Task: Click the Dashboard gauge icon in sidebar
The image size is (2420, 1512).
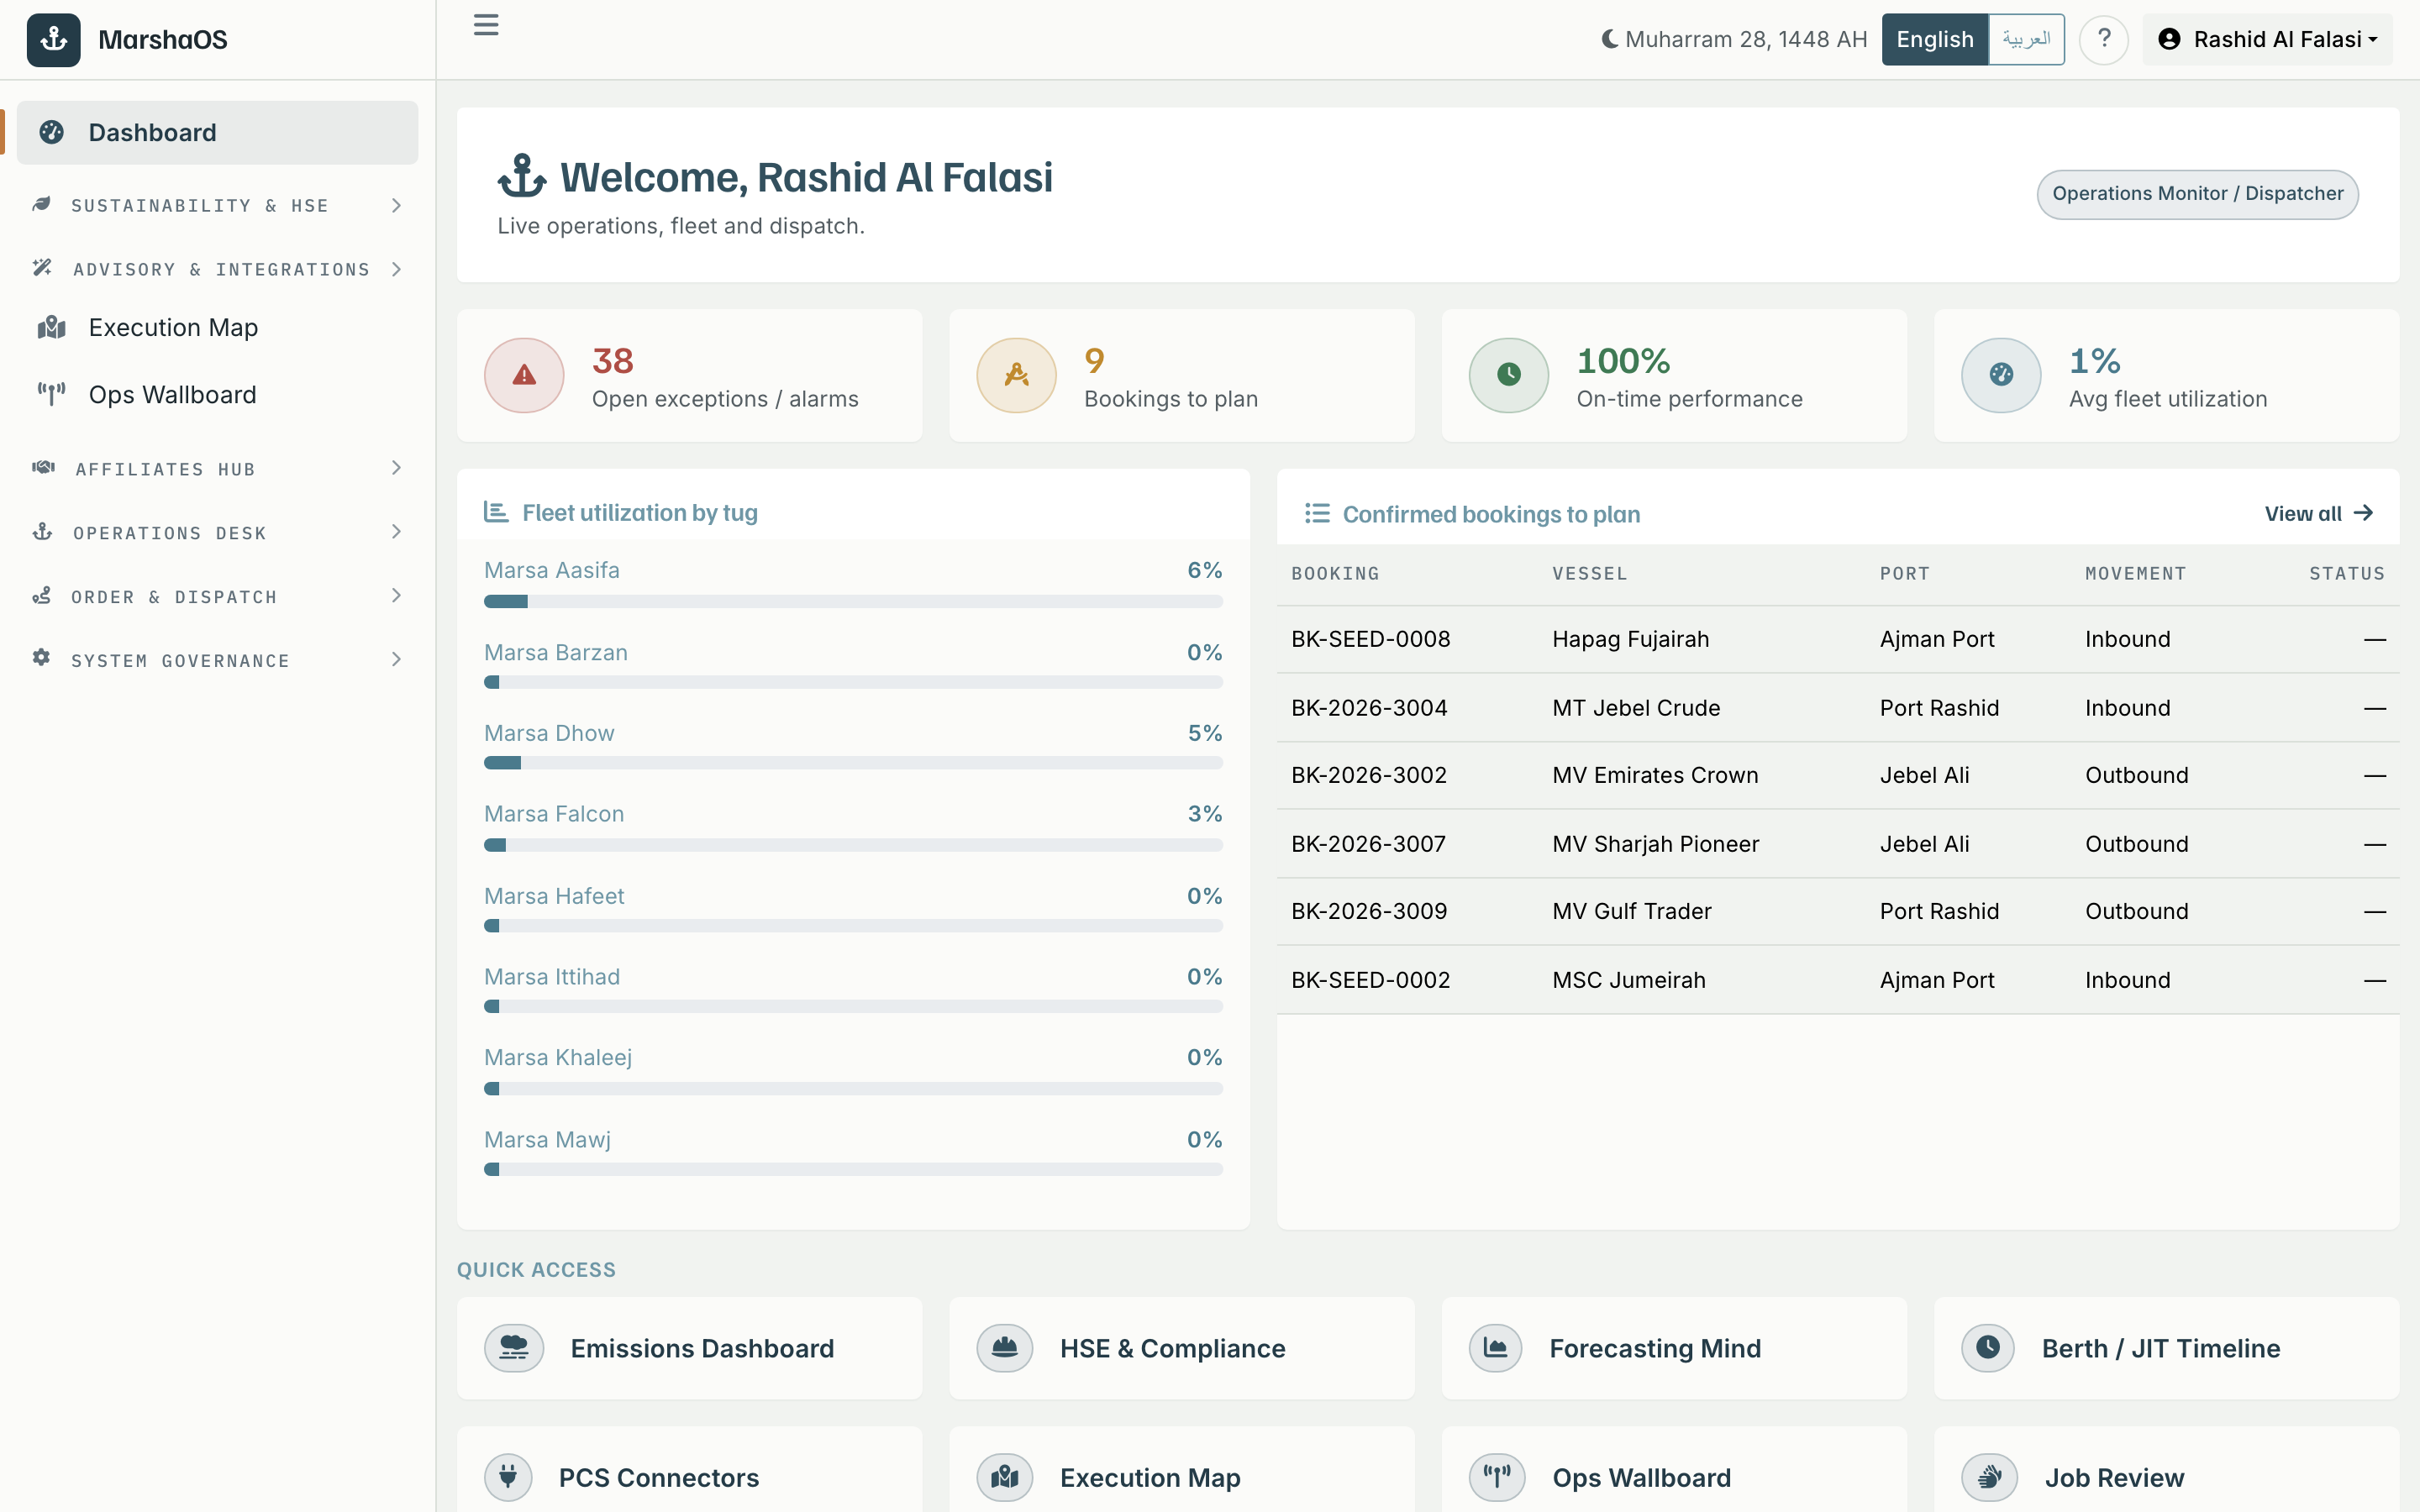Action: (52, 132)
